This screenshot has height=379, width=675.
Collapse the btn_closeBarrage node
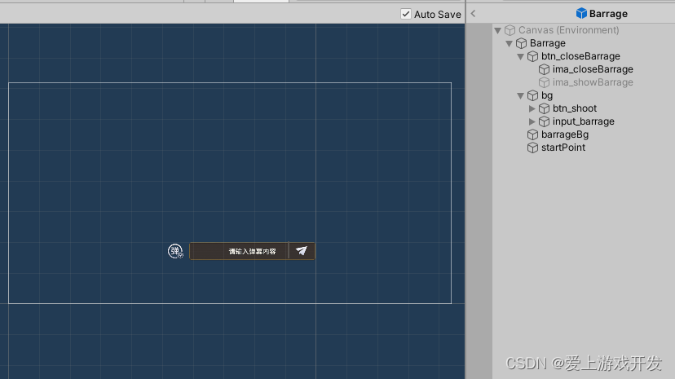(x=520, y=57)
